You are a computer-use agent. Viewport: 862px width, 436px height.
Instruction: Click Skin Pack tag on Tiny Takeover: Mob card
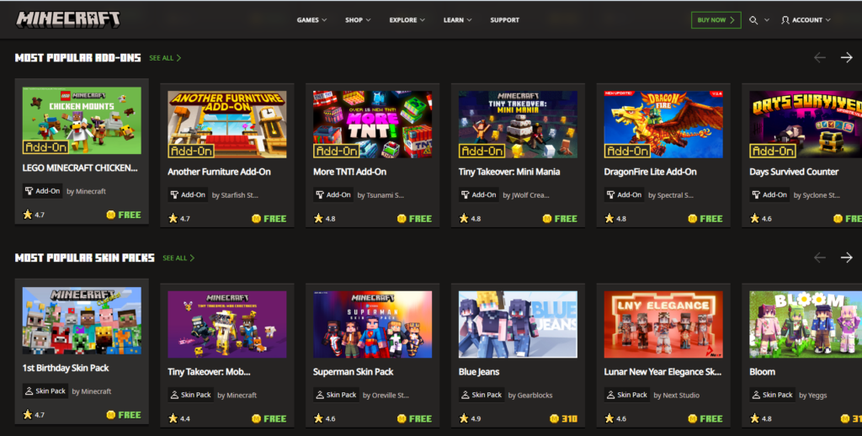pyautogui.click(x=190, y=395)
